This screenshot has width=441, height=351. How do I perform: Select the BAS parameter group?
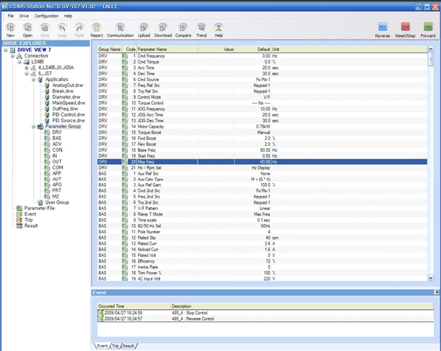pyautogui.click(x=57, y=138)
